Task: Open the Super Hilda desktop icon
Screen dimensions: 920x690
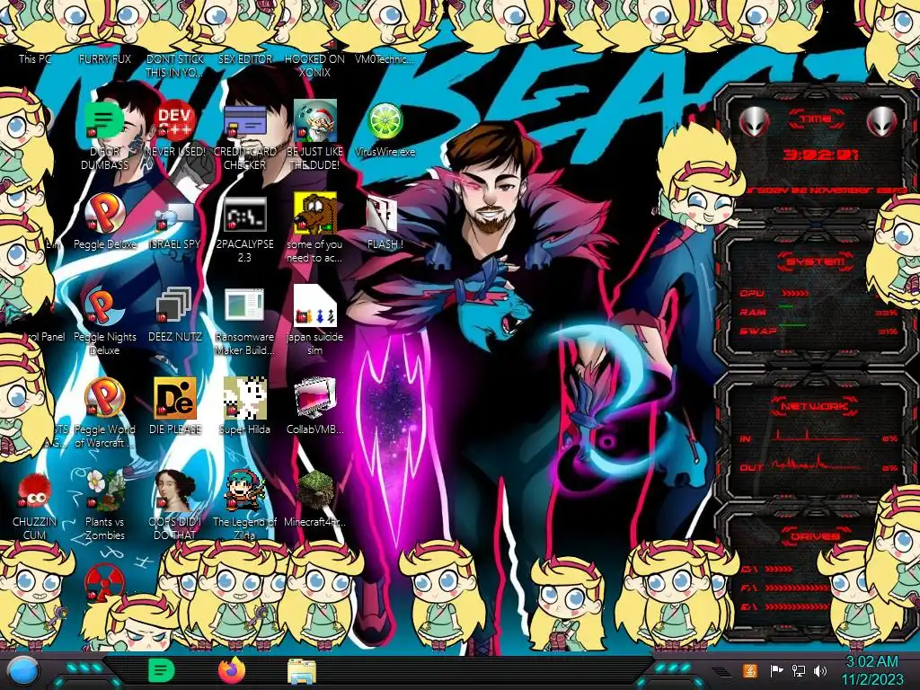Action: (x=244, y=398)
